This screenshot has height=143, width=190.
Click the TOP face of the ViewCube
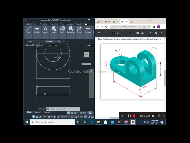(86, 54)
